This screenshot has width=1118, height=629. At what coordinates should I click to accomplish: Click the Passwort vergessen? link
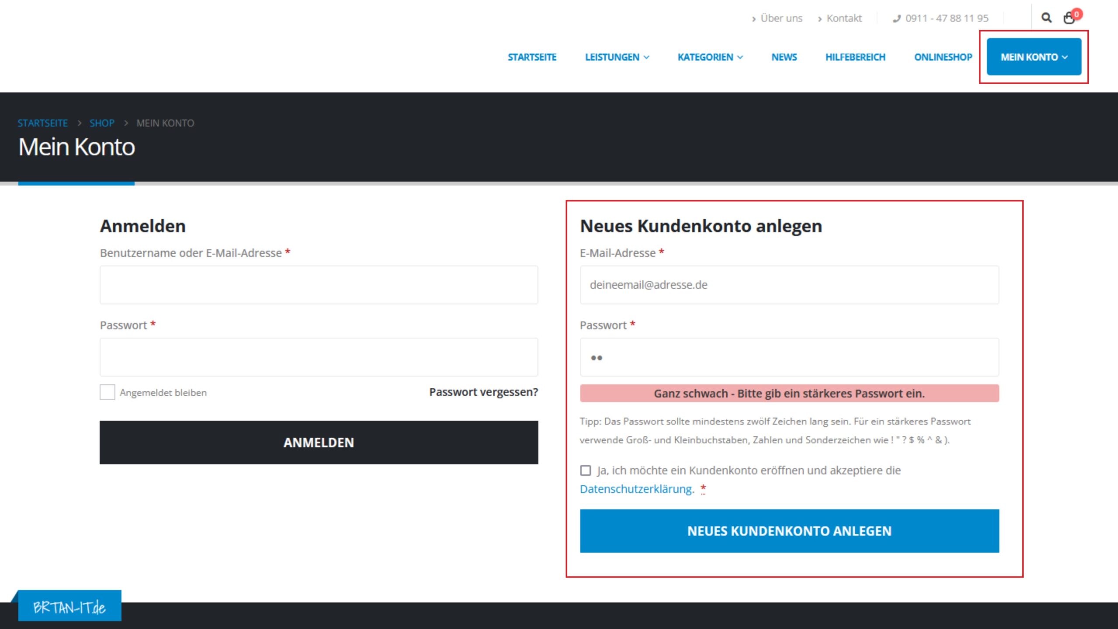click(483, 392)
